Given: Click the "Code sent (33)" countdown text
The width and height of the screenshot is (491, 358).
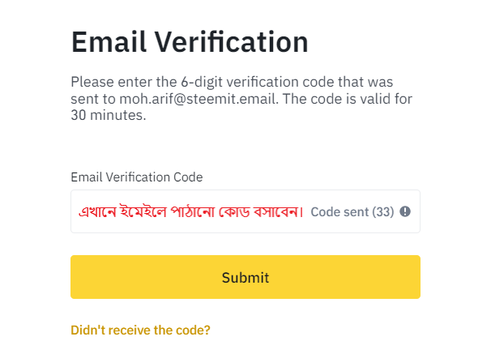Looking at the screenshot, I should pyautogui.click(x=352, y=212).
